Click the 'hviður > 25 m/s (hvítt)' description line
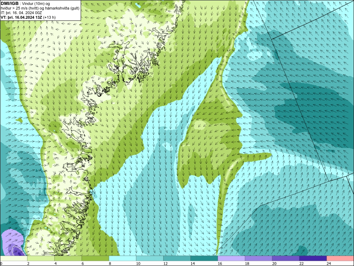The image size is (354, 266). click(40, 8)
